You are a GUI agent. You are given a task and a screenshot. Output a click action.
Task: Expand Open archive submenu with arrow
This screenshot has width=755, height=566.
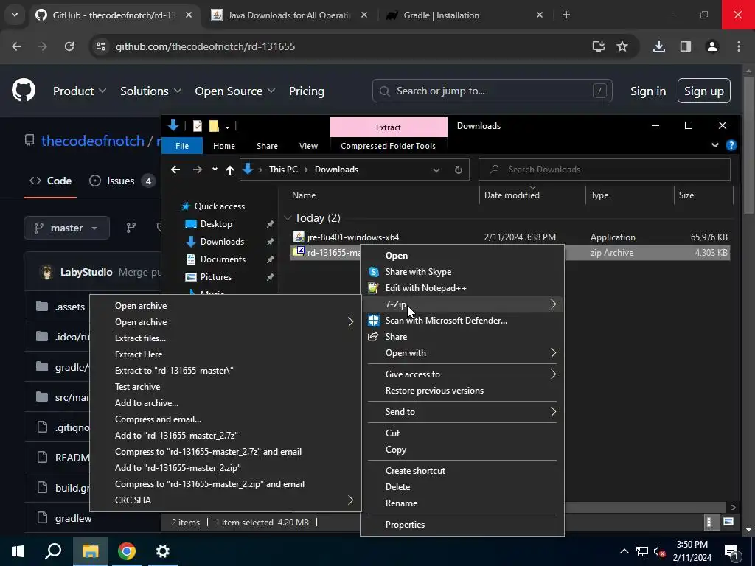350,322
